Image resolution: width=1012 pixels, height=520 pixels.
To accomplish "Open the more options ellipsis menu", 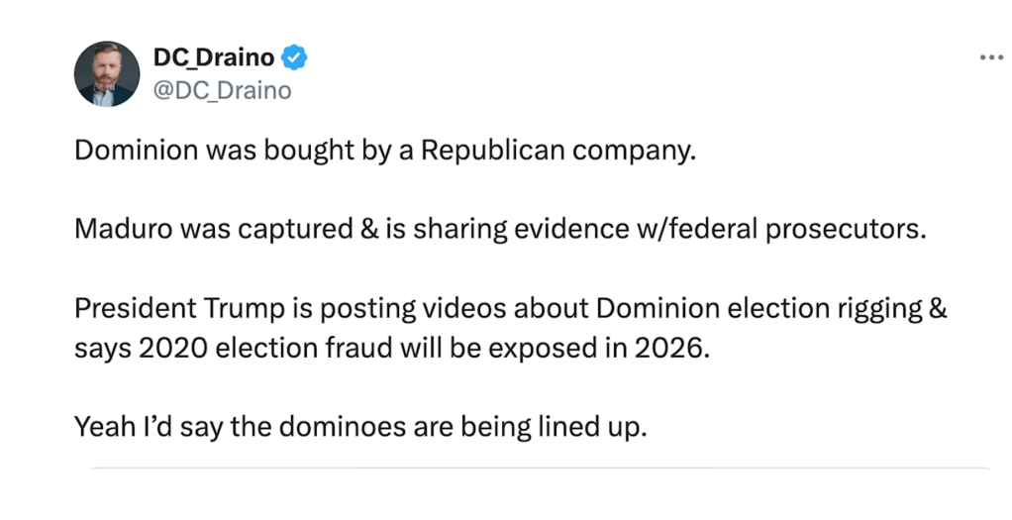I will [990, 57].
